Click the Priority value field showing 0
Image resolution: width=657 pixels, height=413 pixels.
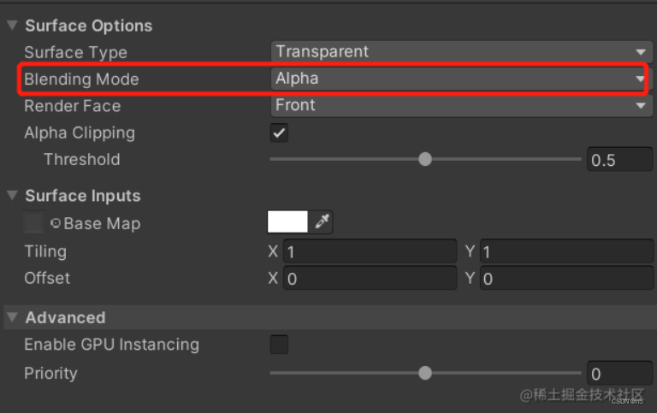(x=619, y=373)
